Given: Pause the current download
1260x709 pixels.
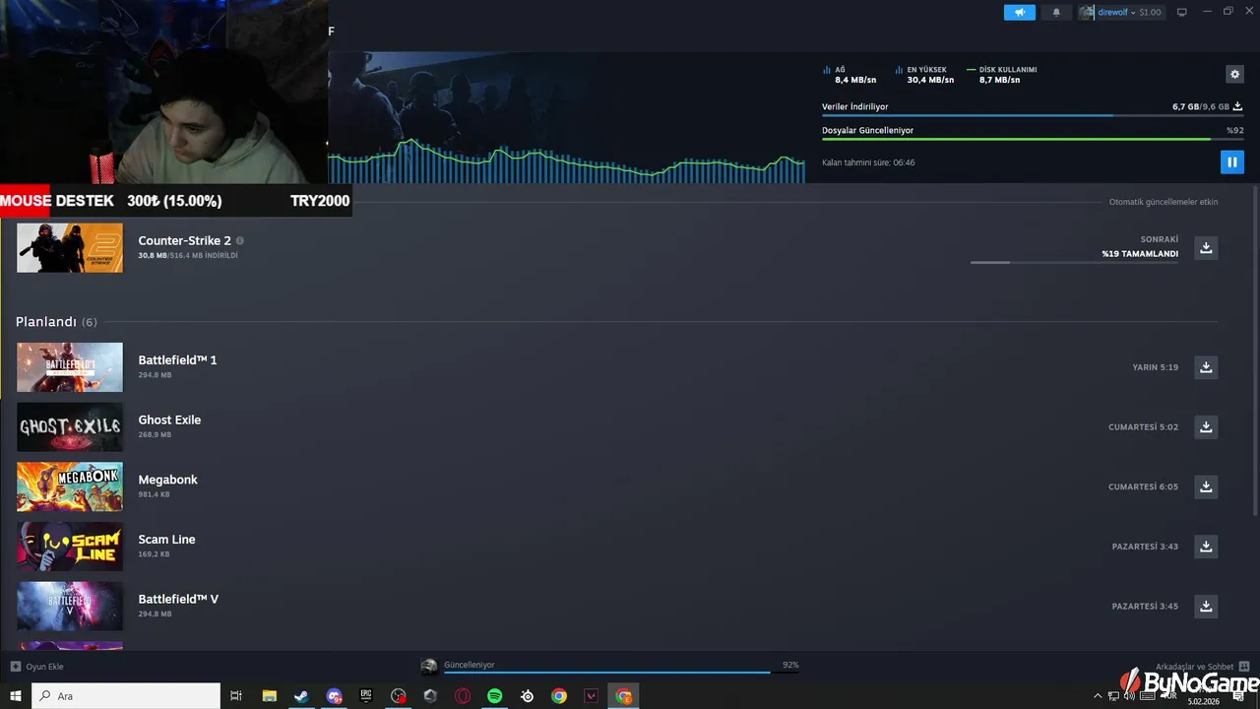Looking at the screenshot, I should [1231, 161].
